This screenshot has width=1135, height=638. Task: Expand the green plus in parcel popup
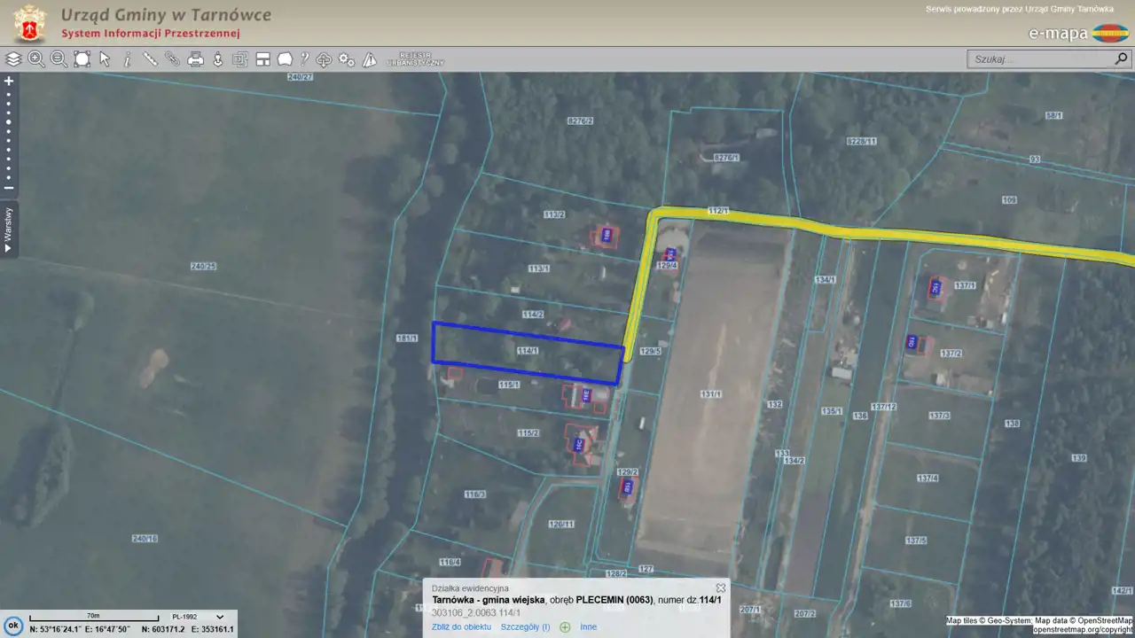(565, 627)
